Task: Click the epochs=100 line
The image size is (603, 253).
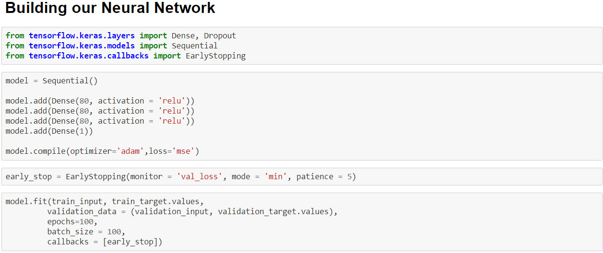Action: [72, 222]
